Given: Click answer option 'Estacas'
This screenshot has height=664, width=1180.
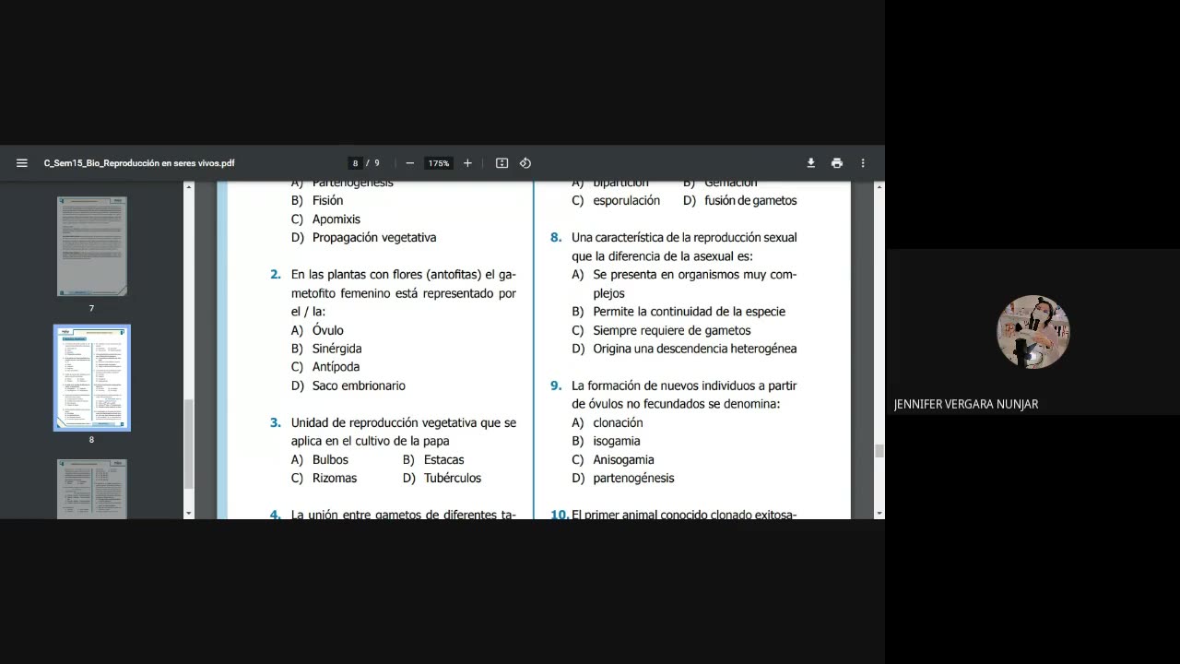Looking at the screenshot, I should [x=443, y=459].
